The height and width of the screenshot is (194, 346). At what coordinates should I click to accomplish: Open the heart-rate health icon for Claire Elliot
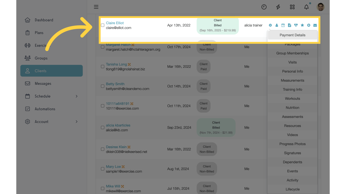pyautogui.click(x=296, y=25)
